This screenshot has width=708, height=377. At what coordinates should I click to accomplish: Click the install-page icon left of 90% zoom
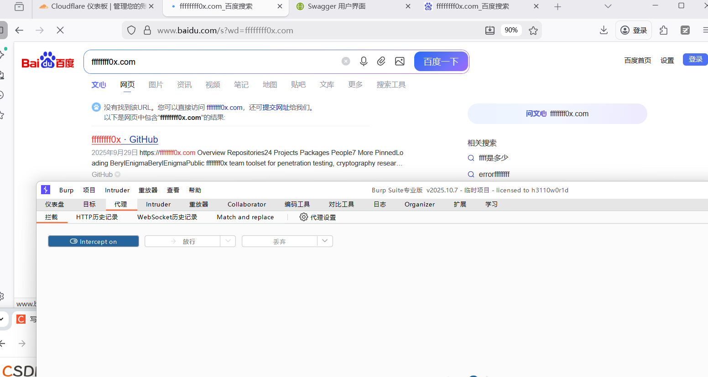(x=490, y=30)
